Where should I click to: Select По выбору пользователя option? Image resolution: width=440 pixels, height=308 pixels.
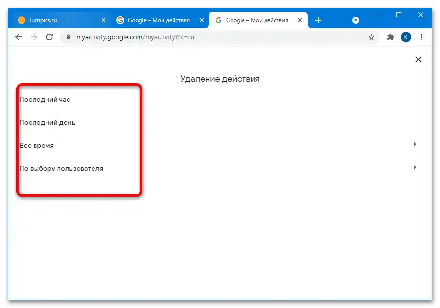coord(61,168)
